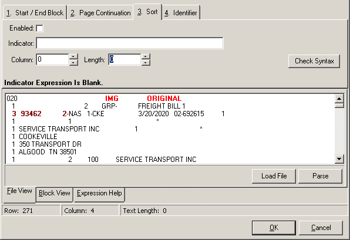The width and height of the screenshot is (350, 240).
Task: Select the File View tab
Action: pos(19,192)
